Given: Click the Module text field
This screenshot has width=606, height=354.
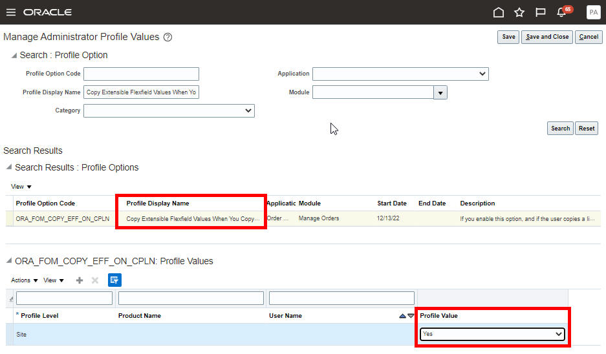Looking at the screenshot, I should click(373, 92).
